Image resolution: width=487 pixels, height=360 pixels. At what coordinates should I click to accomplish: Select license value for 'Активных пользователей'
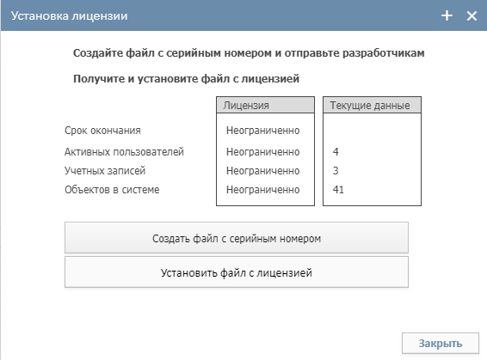[262, 151]
